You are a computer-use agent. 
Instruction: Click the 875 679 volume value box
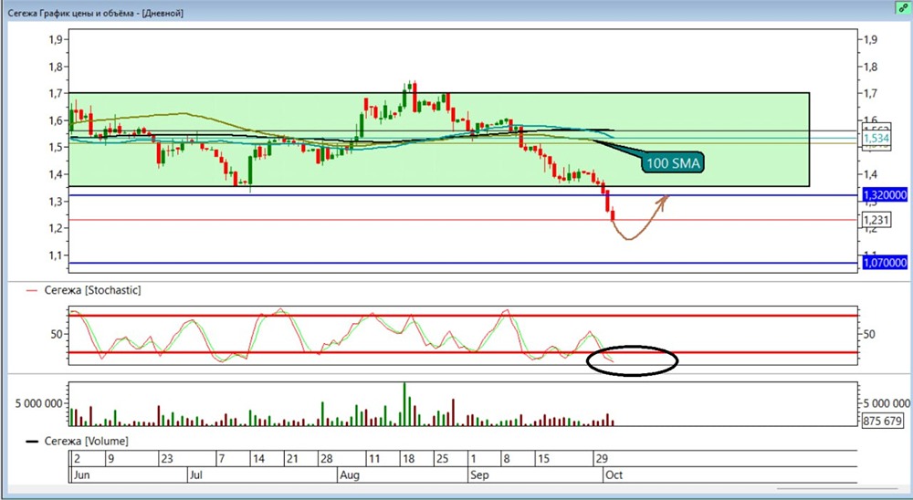[x=884, y=421]
